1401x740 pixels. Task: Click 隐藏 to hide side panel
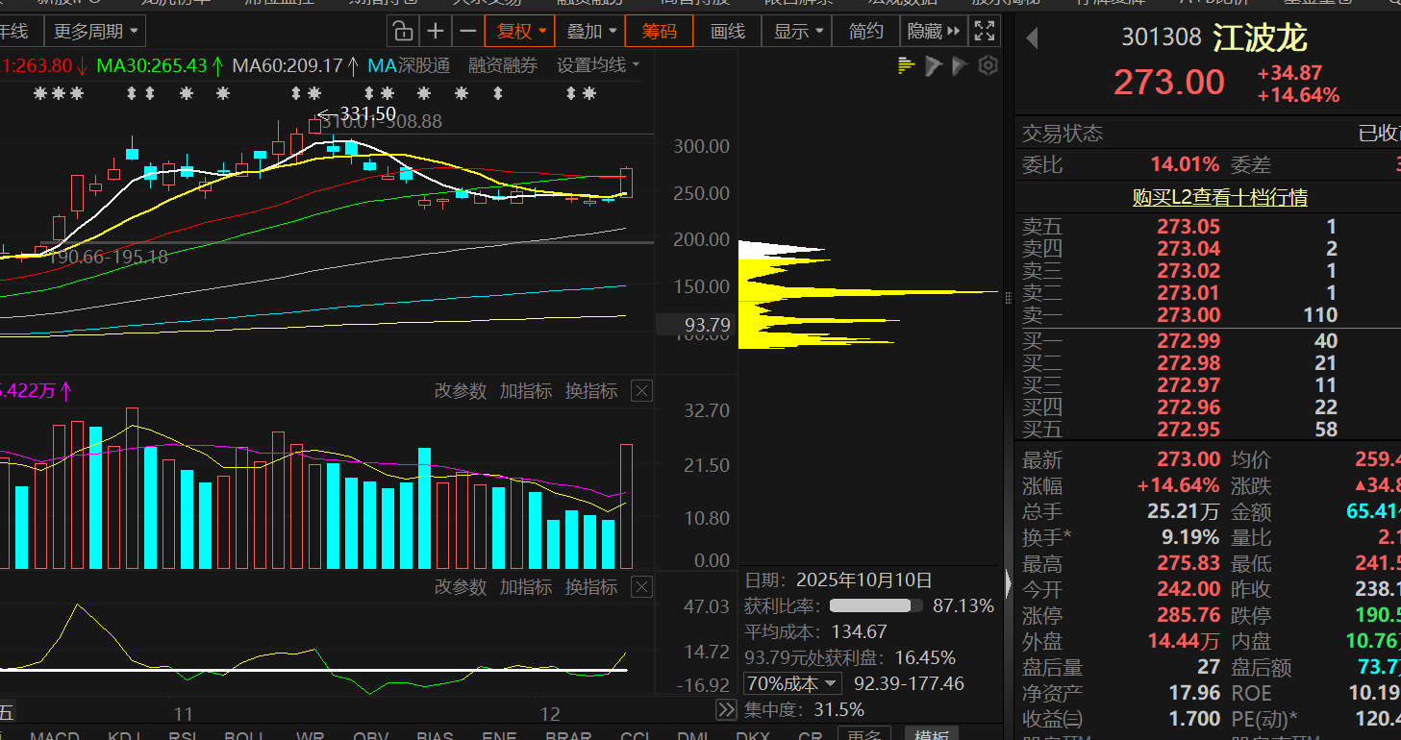(x=934, y=31)
